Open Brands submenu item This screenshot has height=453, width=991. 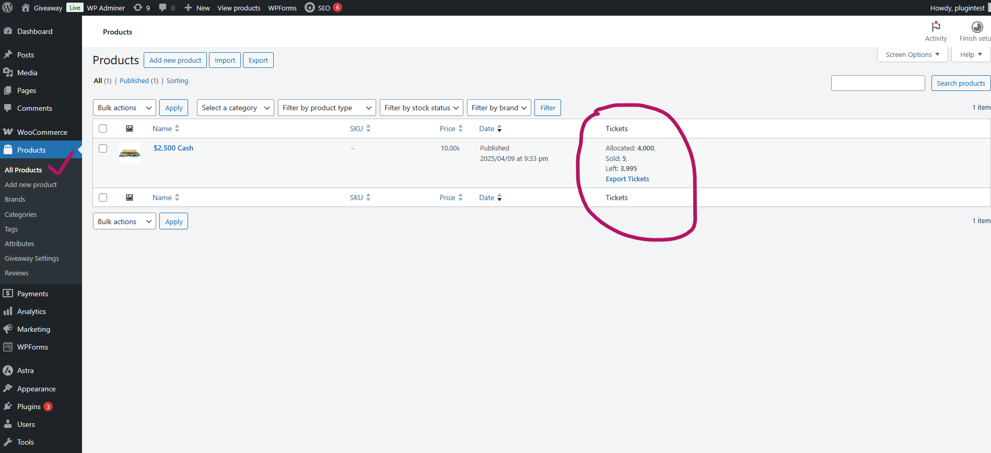pos(15,199)
